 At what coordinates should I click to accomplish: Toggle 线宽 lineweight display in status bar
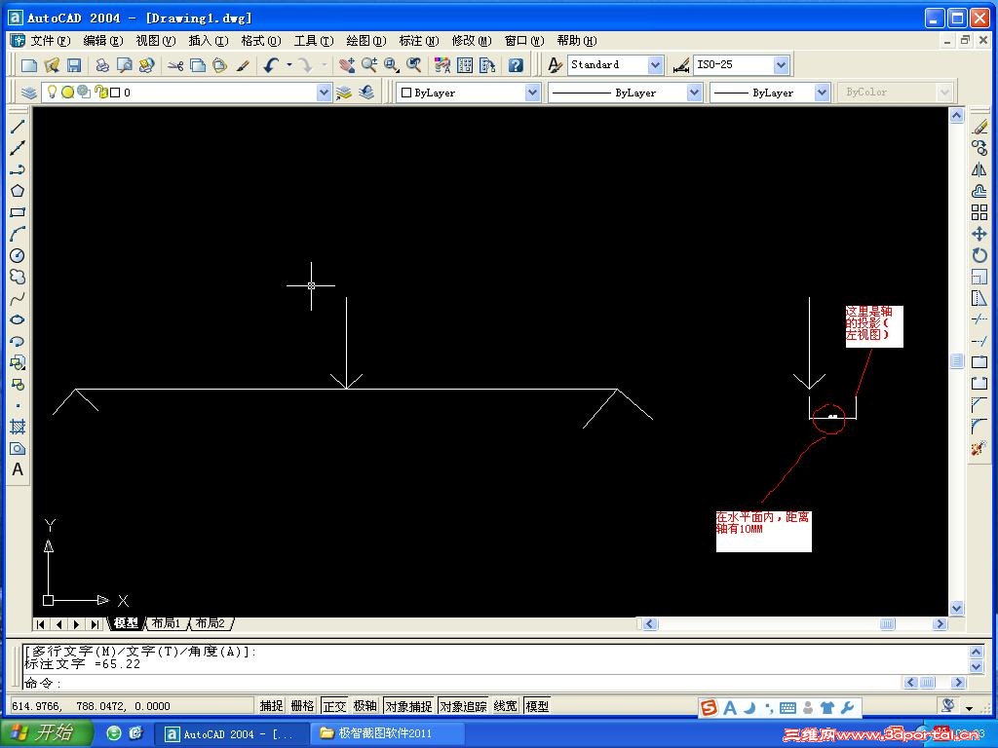coord(506,706)
